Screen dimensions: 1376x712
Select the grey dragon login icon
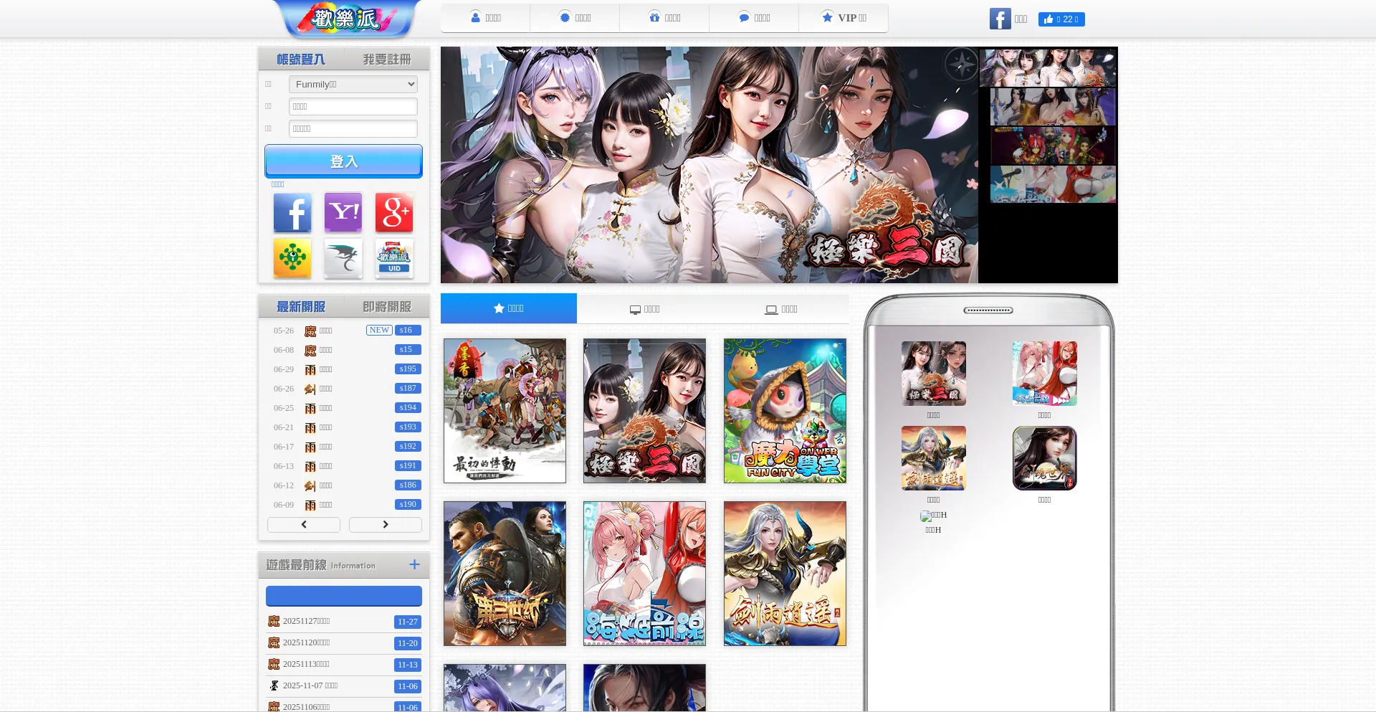(x=343, y=258)
